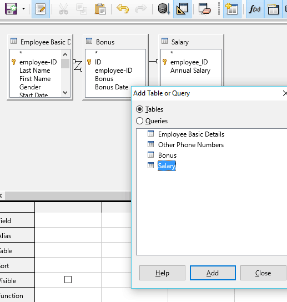Click the Add button
The image size is (287, 302).
point(213,273)
